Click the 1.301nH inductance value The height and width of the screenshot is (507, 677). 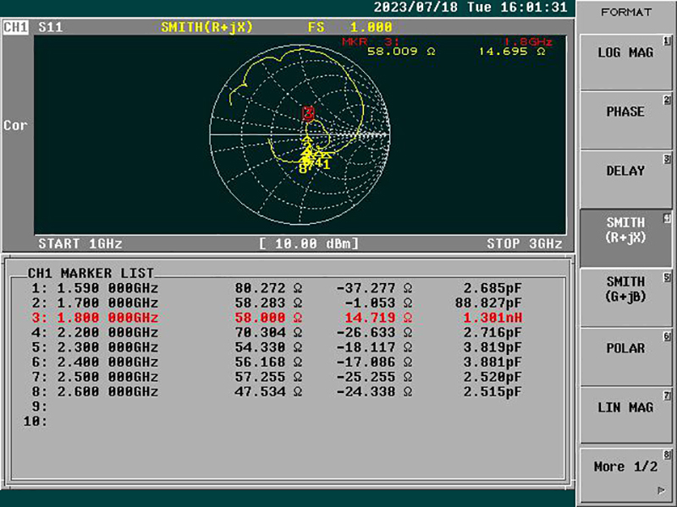tap(493, 318)
